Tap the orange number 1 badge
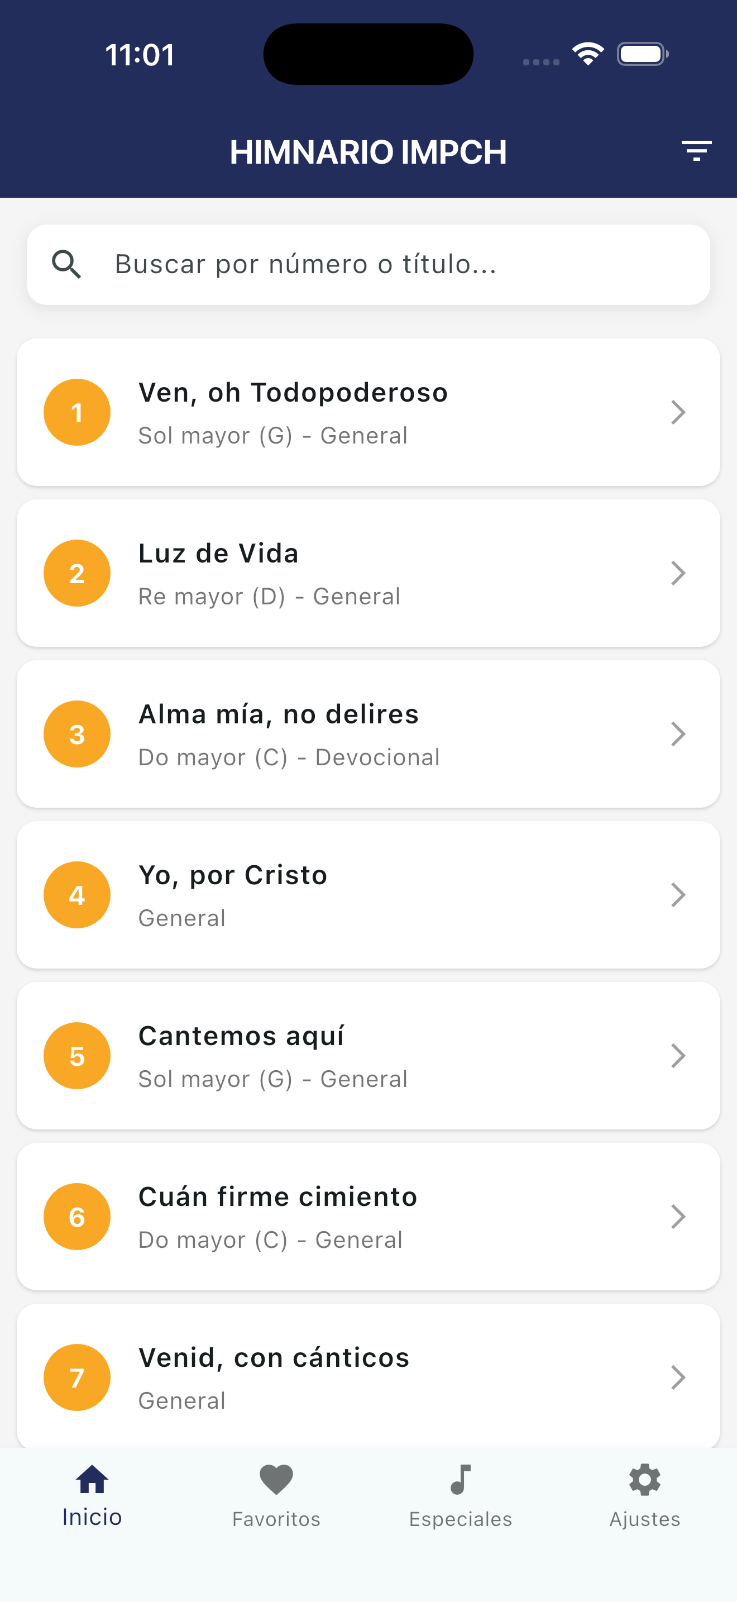Viewport: 737px width, 1602px height. (x=77, y=412)
